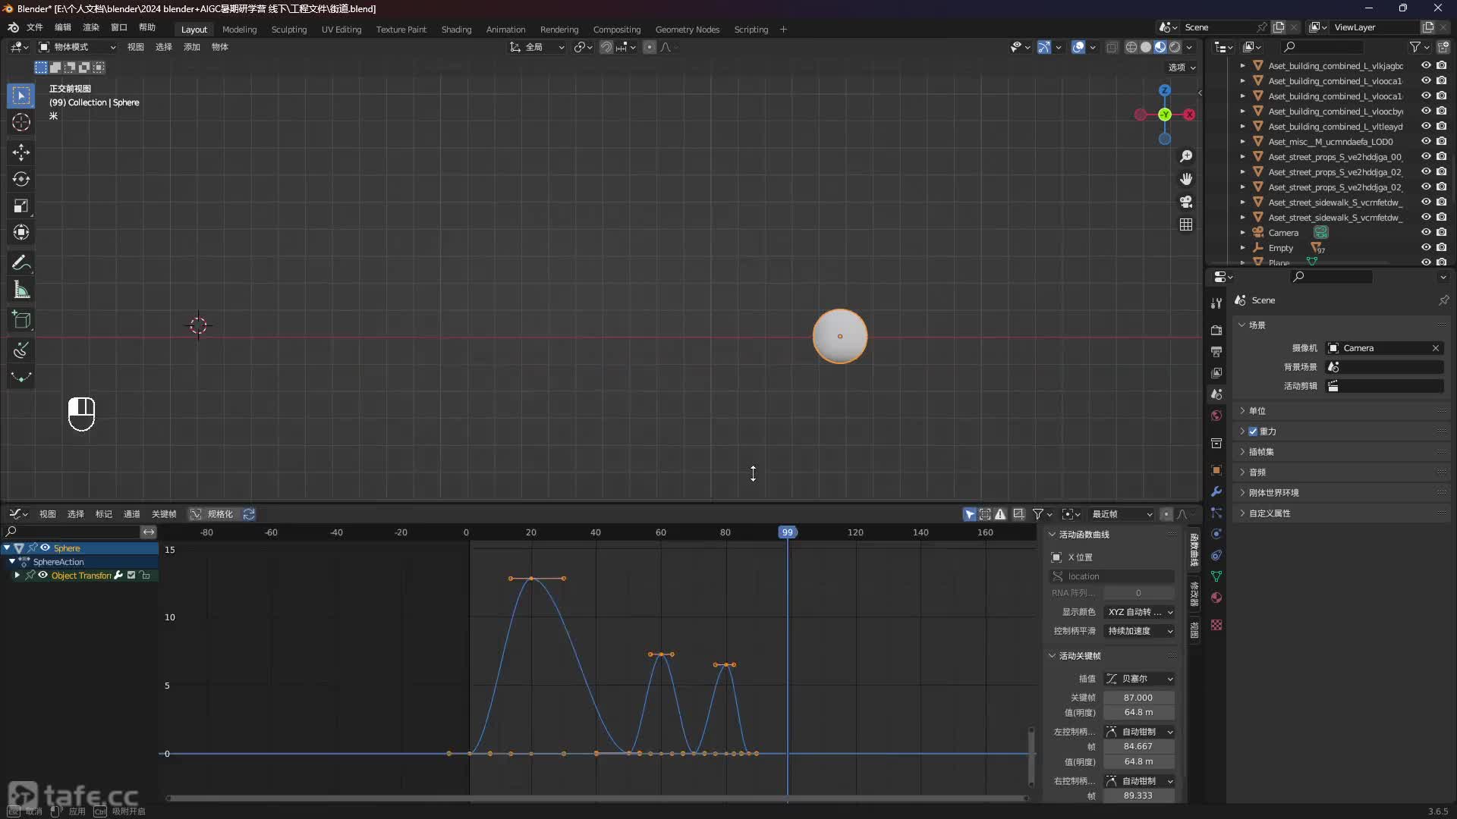Open the Texture properties tab

pos(1216,625)
